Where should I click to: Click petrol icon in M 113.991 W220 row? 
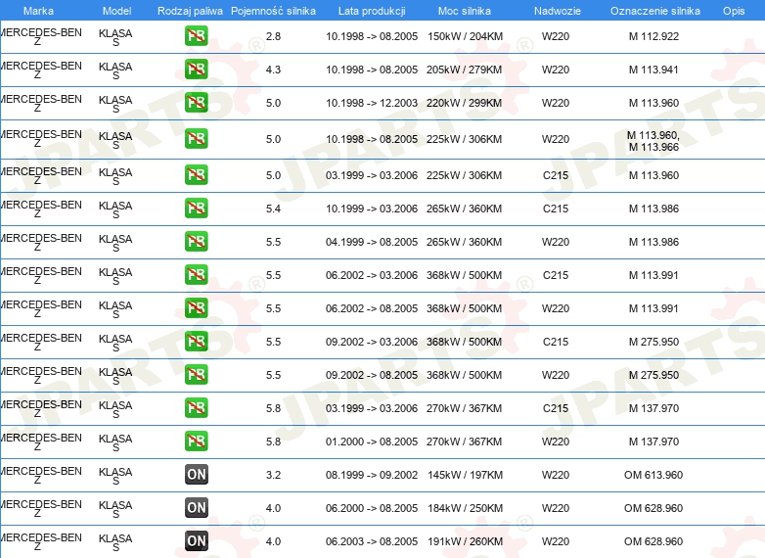[x=196, y=308]
